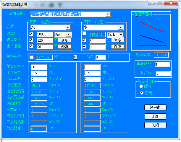Click the » button beside total heat load
Viewport: 181px width, 142px height.
(75, 57)
